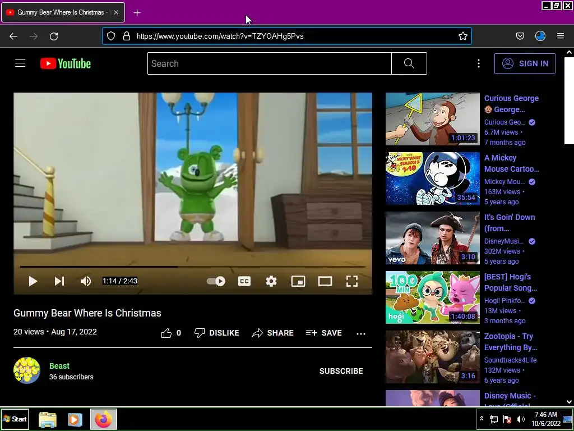Enable miniplayer mode

[x=298, y=281]
